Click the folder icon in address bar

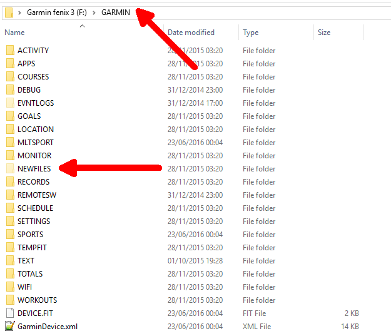[x=9, y=12]
